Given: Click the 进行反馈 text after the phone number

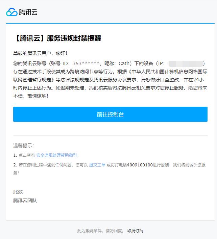Looking at the screenshot, I should point(161,165).
